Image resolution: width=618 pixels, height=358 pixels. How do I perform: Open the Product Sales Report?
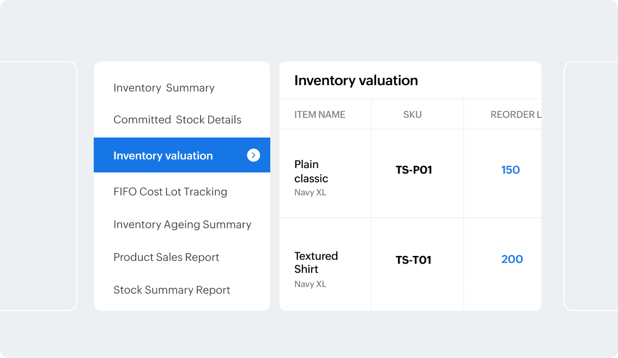(166, 257)
